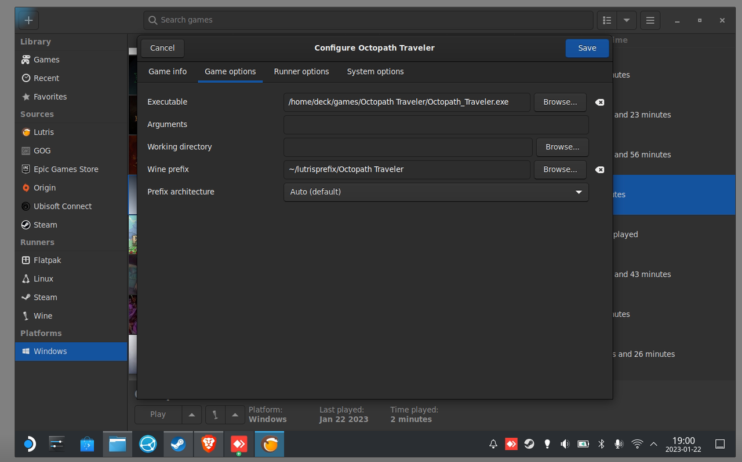Click the Executable path field
The width and height of the screenshot is (742, 462).
[407, 102]
